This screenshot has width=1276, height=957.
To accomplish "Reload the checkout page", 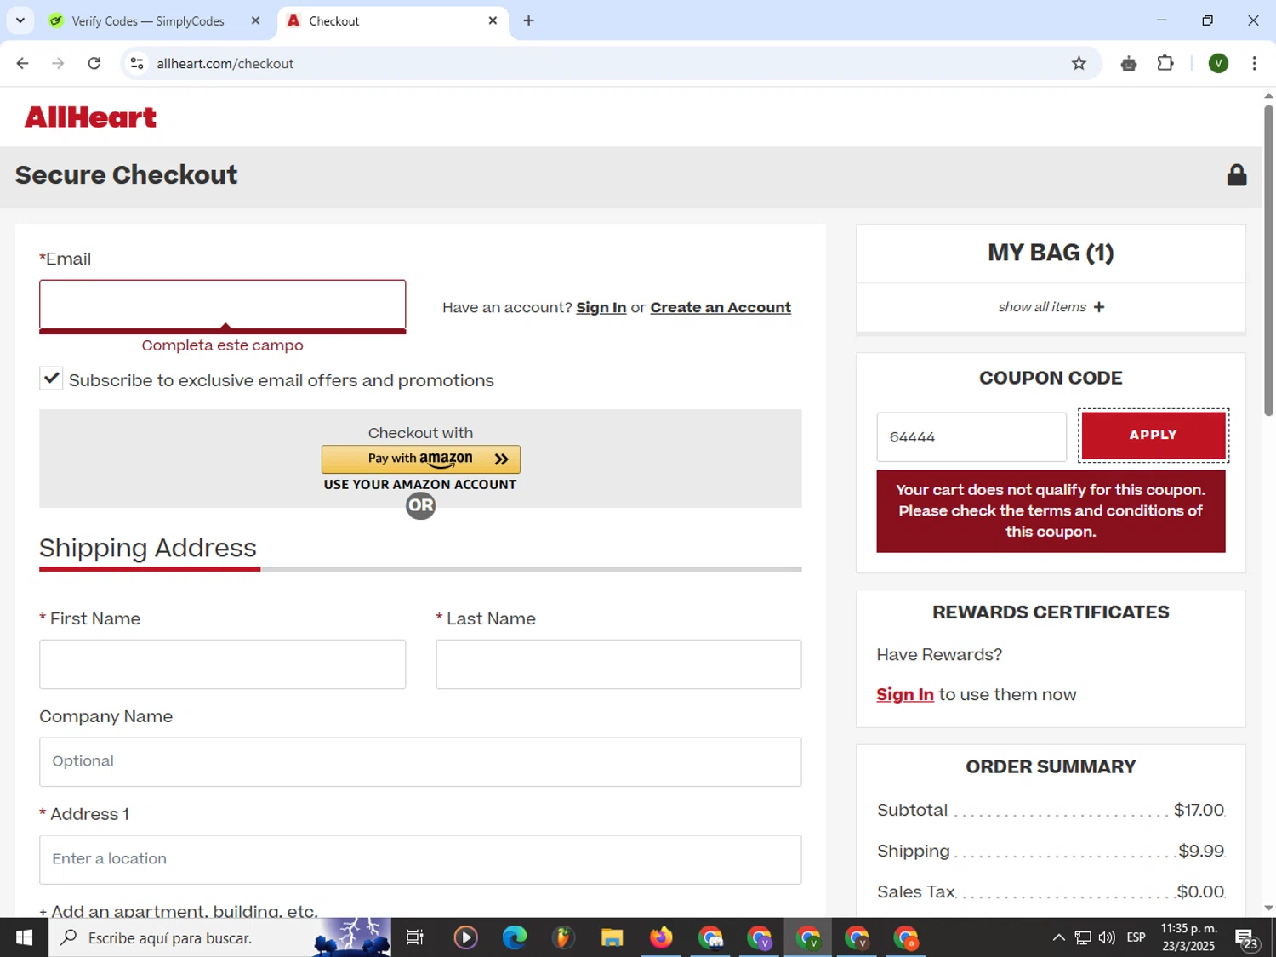I will (x=94, y=63).
